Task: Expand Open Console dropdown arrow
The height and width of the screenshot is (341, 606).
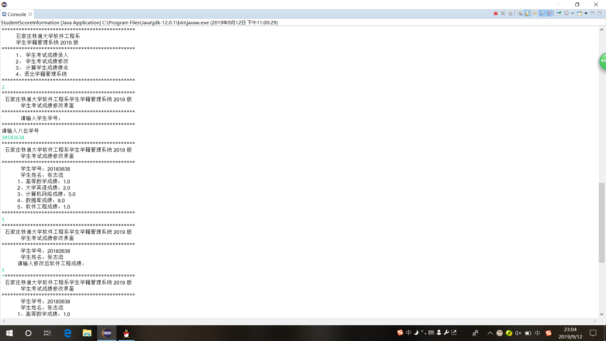Action: click(586, 13)
